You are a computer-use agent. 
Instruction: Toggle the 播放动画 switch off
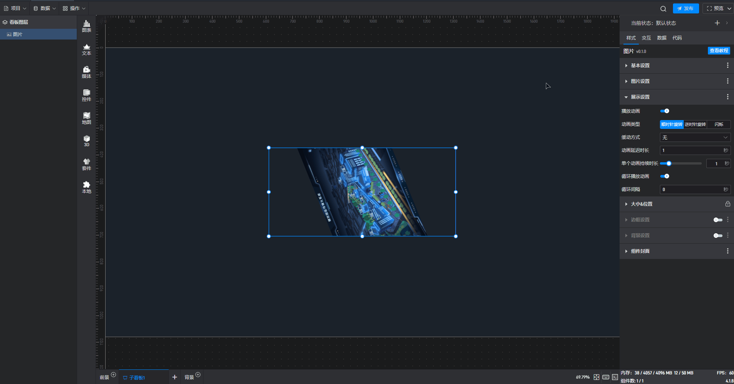tap(665, 111)
